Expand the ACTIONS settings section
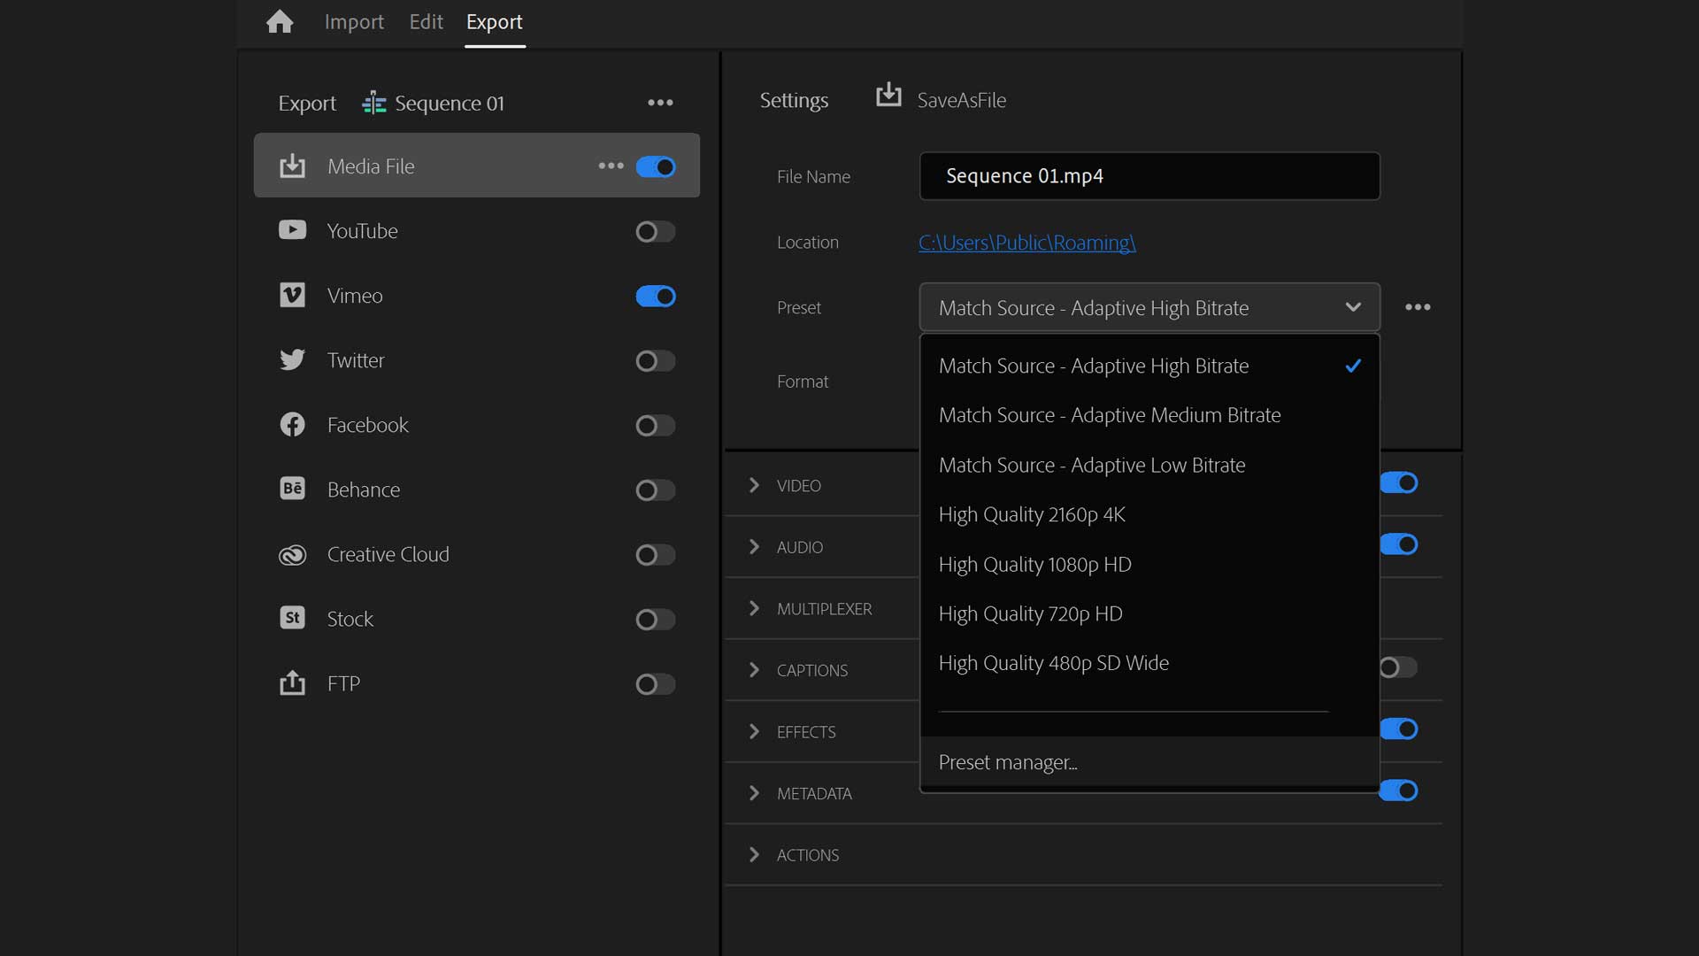Image resolution: width=1699 pixels, height=956 pixels. [754, 854]
